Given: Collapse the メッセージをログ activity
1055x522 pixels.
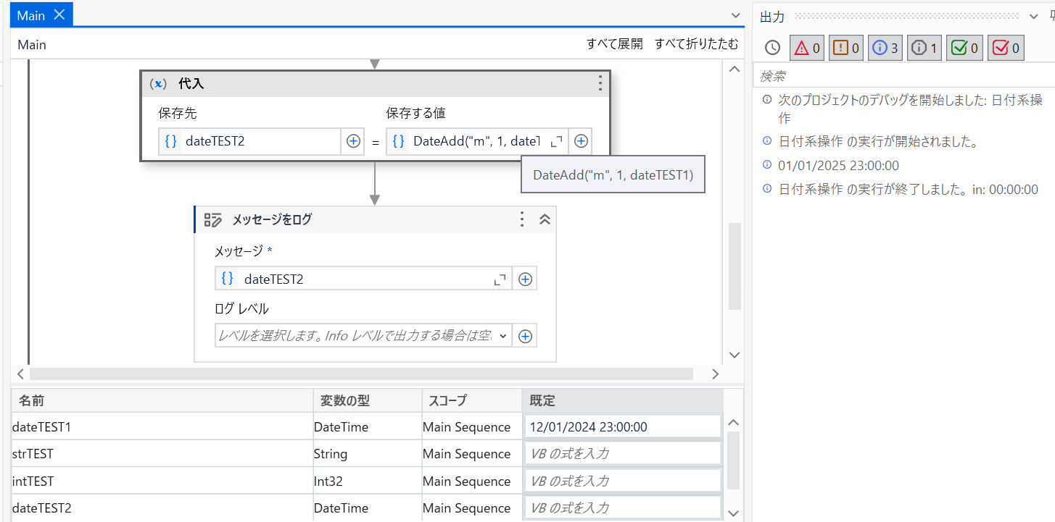Looking at the screenshot, I should click(x=545, y=219).
